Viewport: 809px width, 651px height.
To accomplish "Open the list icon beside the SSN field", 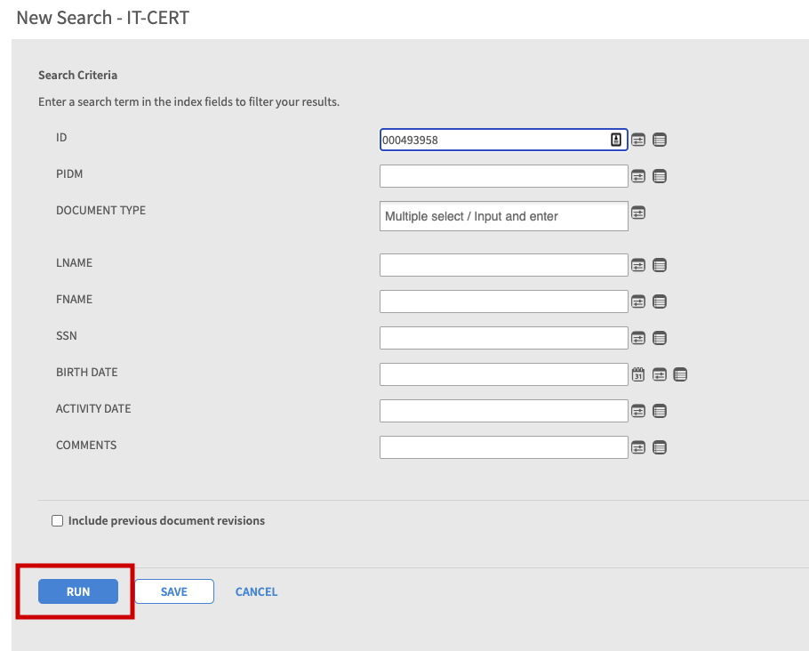I will click(660, 338).
